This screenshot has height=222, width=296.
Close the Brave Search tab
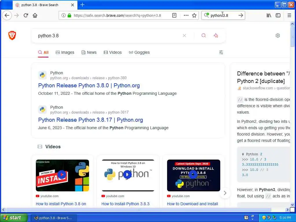[x=73, y=5]
